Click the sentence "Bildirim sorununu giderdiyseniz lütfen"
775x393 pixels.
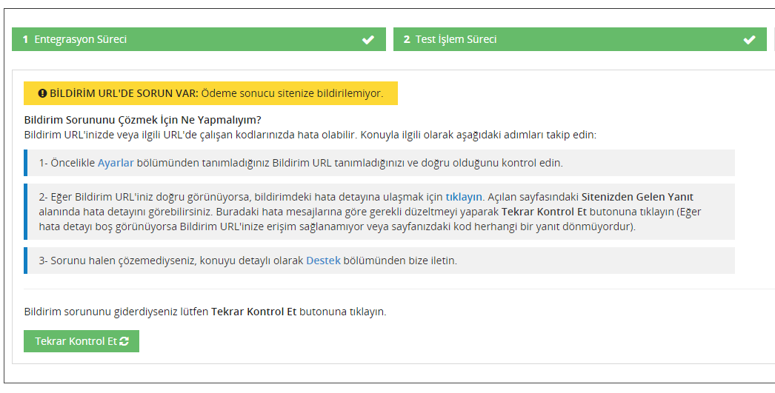pyautogui.click(x=116, y=312)
